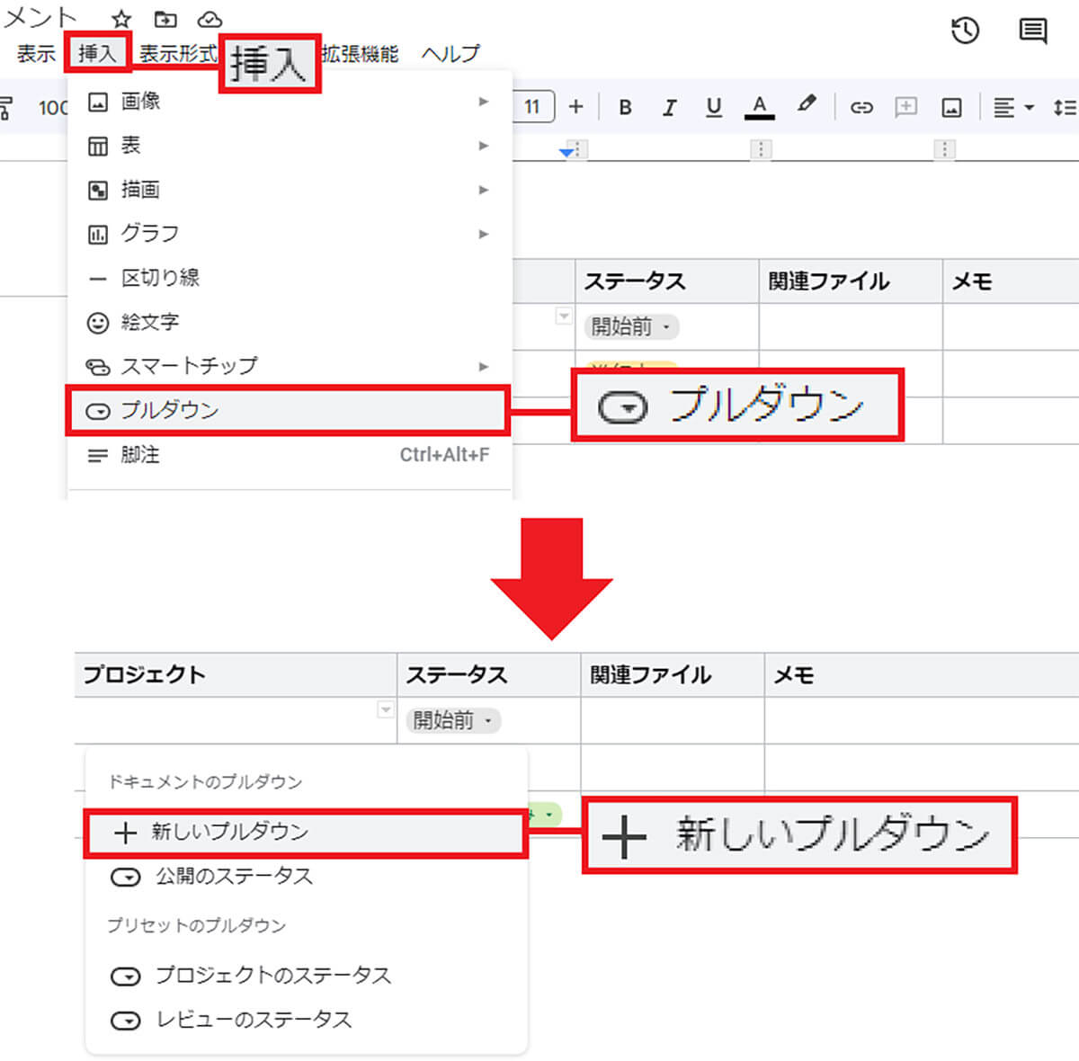Click the emoji smiley icon
This screenshot has width=1079, height=1061.
pyautogui.click(x=98, y=323)
